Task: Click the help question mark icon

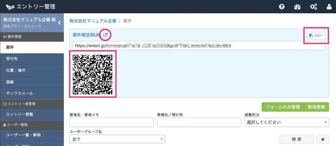Action: pyautogui.click(x=282, y=7)
